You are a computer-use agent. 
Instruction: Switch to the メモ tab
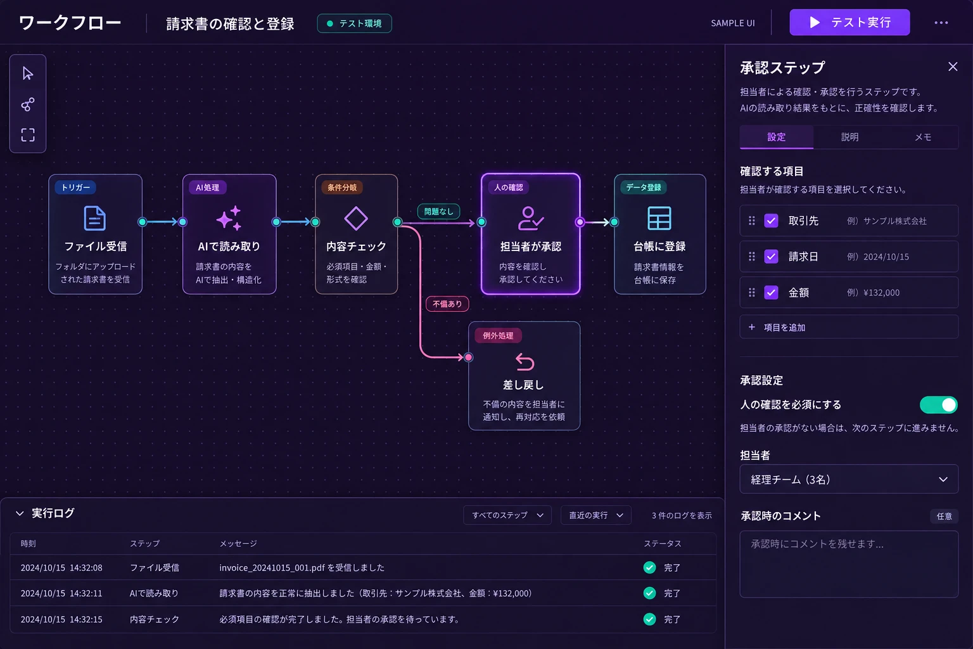coord(922,137)
